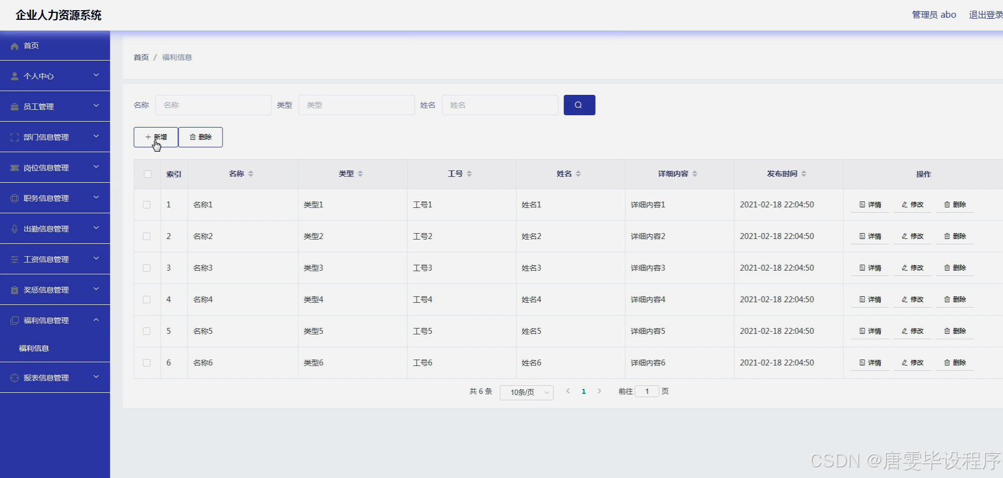Viewport: 1003px width, 478px height.
Task: Go to the next page with the right arrow
Action: tap(600, 391)
